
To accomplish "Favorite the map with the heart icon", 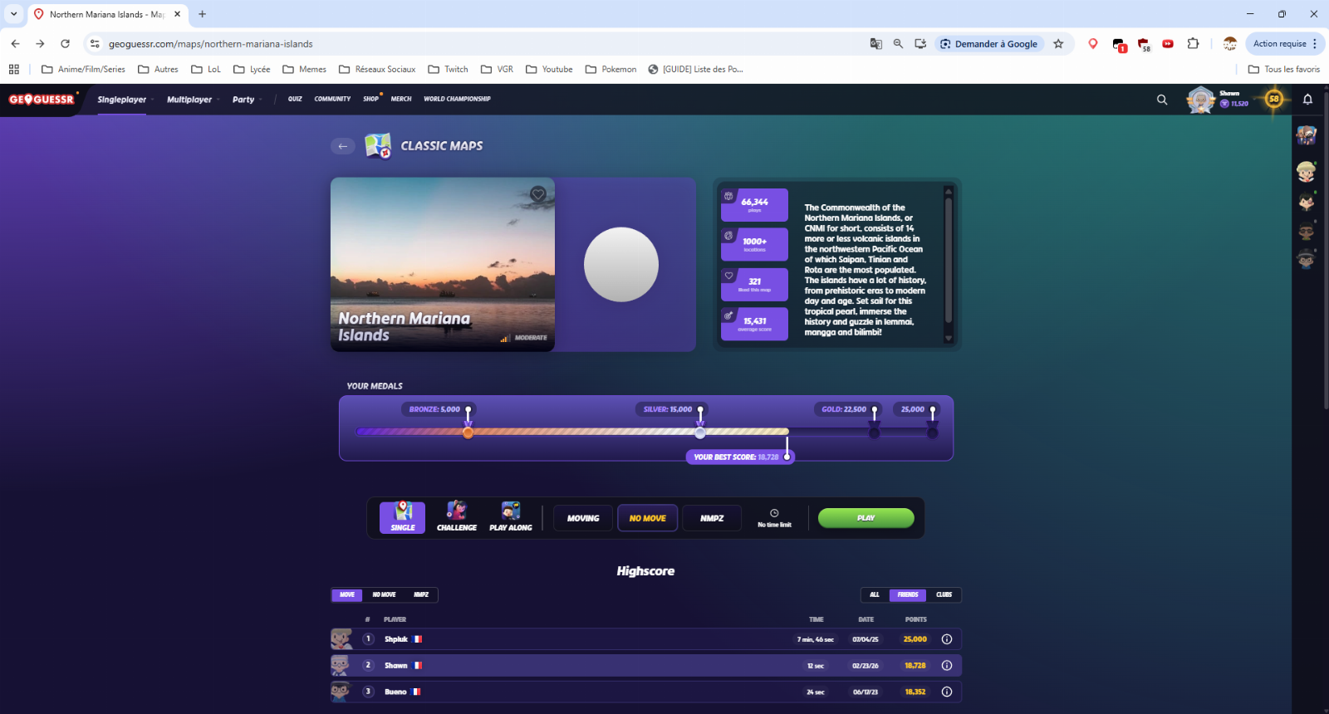I will pyautogui.click(x=538, y=194).
